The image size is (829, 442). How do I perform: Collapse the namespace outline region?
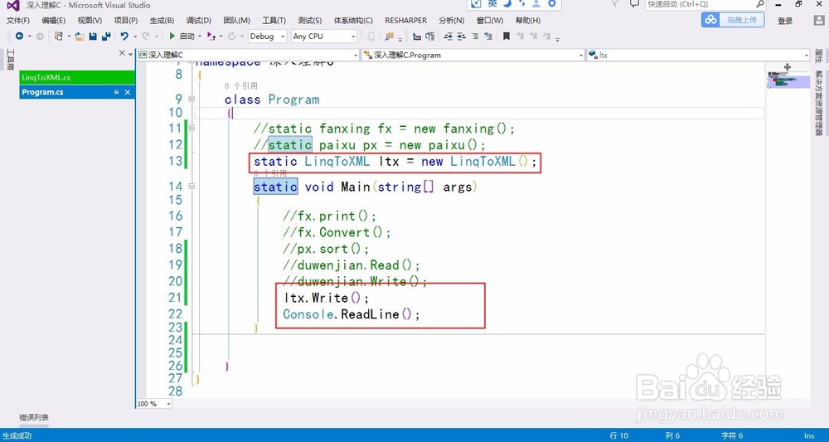tap(191, 62)
